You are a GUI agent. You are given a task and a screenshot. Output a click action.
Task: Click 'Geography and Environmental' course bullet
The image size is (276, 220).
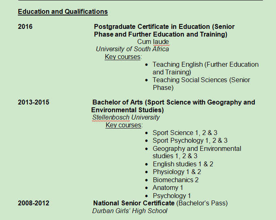pos(197,148)
